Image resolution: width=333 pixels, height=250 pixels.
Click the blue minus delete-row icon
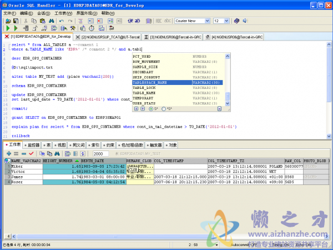[24, 153]
